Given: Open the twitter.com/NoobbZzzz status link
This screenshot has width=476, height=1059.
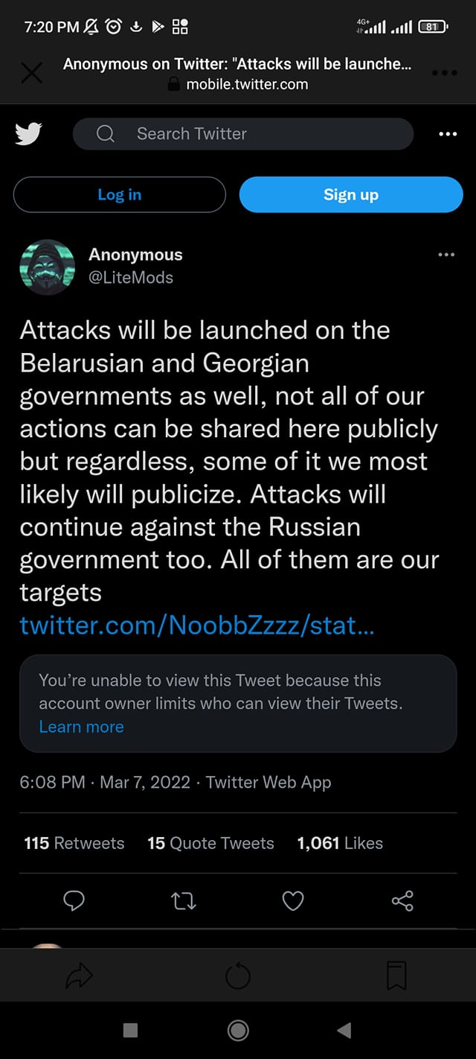Looking at the screenshot, I should point(197,625).
